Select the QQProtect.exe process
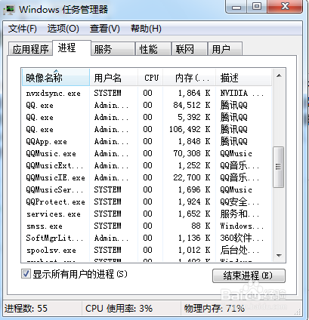This screenshot has width=309, height=320. [147, 202]
